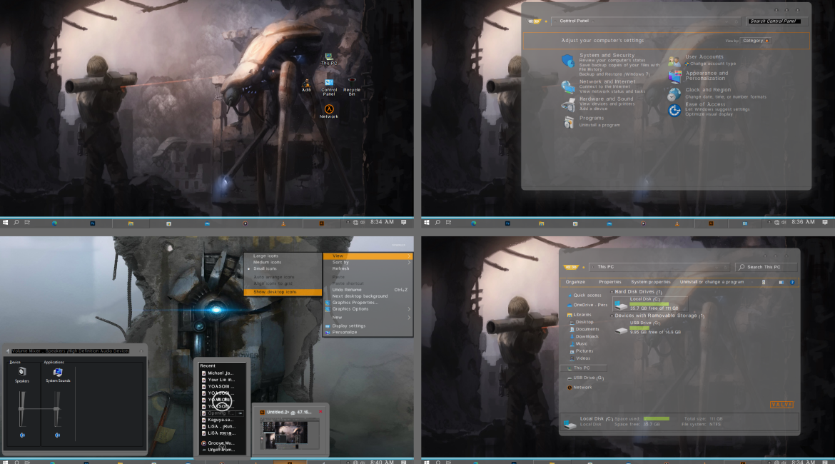Viewport: 835px width, 464px height.
Task: Click the System properties toolbar button
Action: (650, 282)
